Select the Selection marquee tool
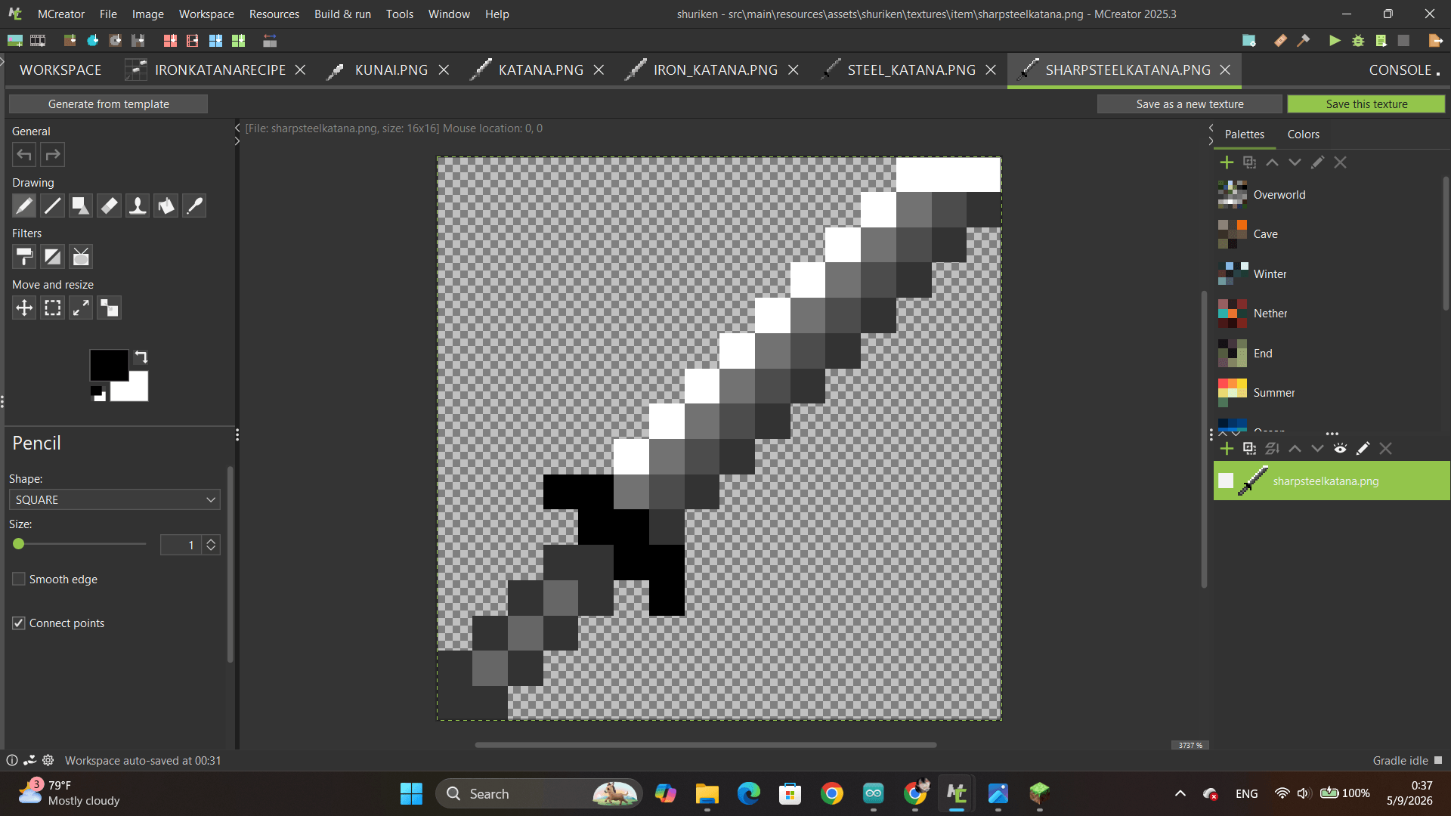Viewport: 1451px width, 816px height. tap(52, 308)
